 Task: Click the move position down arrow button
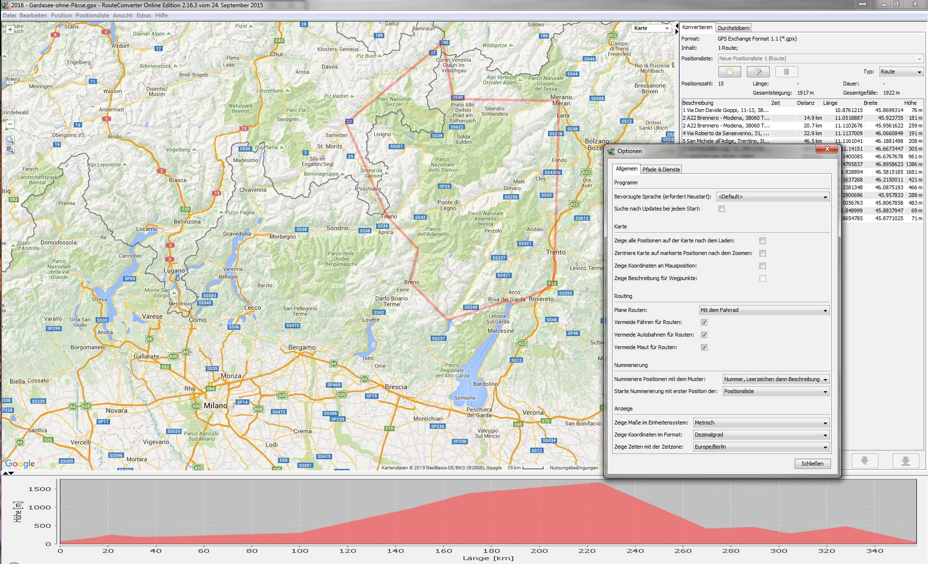coord(864,461)
